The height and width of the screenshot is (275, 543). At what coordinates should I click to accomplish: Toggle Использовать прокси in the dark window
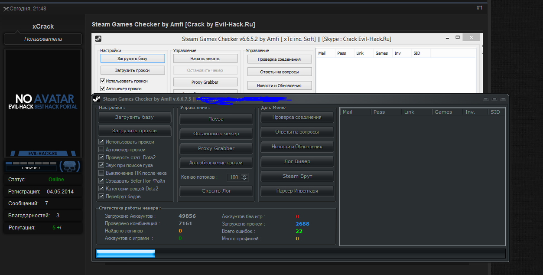101,142
